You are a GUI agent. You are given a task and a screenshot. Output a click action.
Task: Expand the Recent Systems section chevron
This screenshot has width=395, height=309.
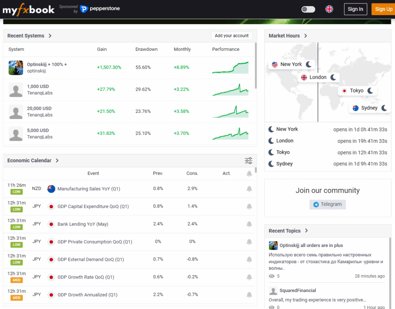click(50, 36)
